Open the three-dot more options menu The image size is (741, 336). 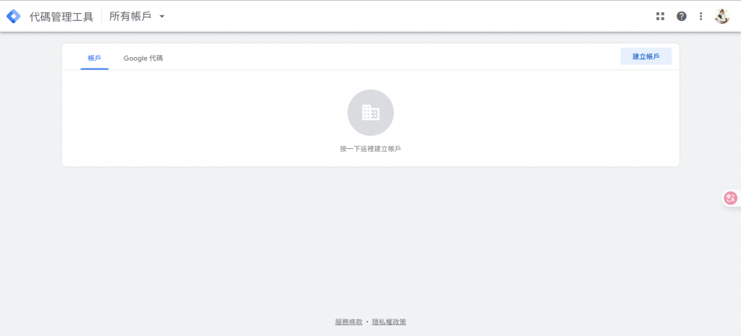[700, 17]
